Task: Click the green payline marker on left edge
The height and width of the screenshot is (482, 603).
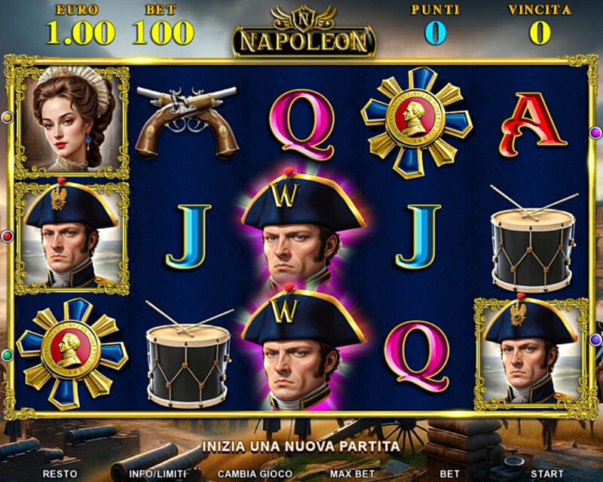Action: [7, 355]
